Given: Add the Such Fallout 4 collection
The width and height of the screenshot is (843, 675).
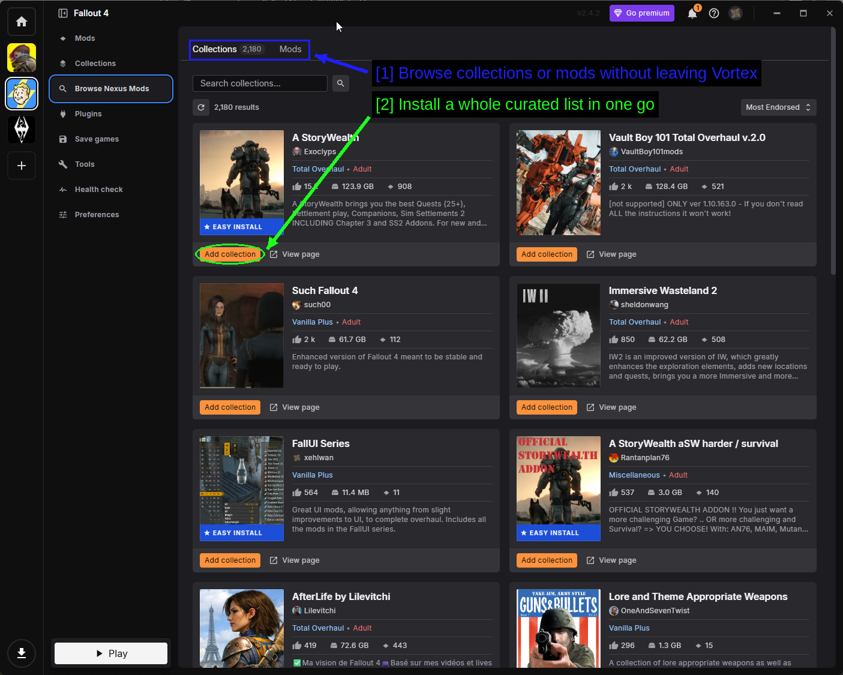Looking at the screenshot, I should 230,407.
